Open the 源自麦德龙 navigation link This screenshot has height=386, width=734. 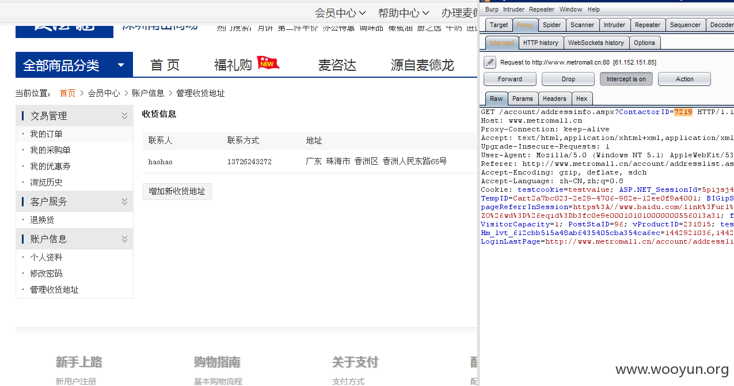pos(423,65)
